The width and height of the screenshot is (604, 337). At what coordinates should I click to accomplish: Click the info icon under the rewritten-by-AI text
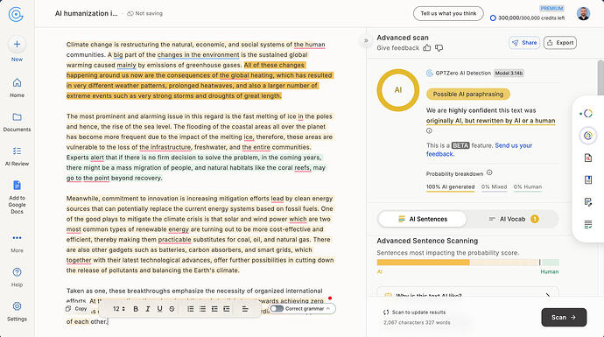pyautogui.click(x=429, y=130)
